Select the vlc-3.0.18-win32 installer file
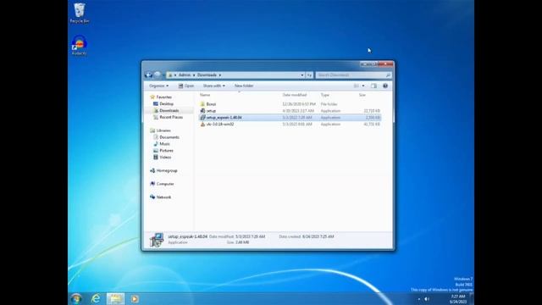 tap(290, 125)
